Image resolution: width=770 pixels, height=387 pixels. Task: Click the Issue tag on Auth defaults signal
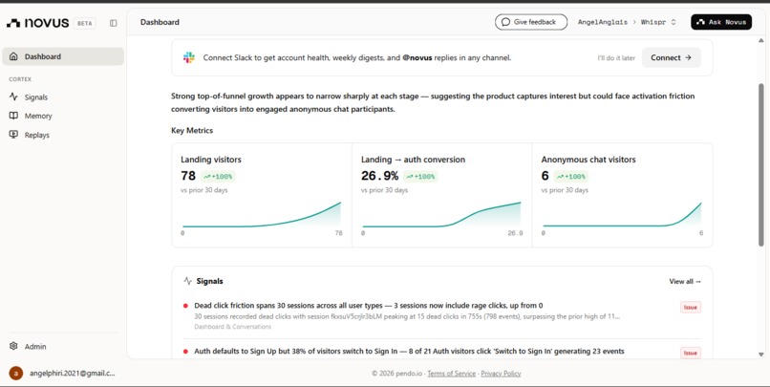coord(690,354)
